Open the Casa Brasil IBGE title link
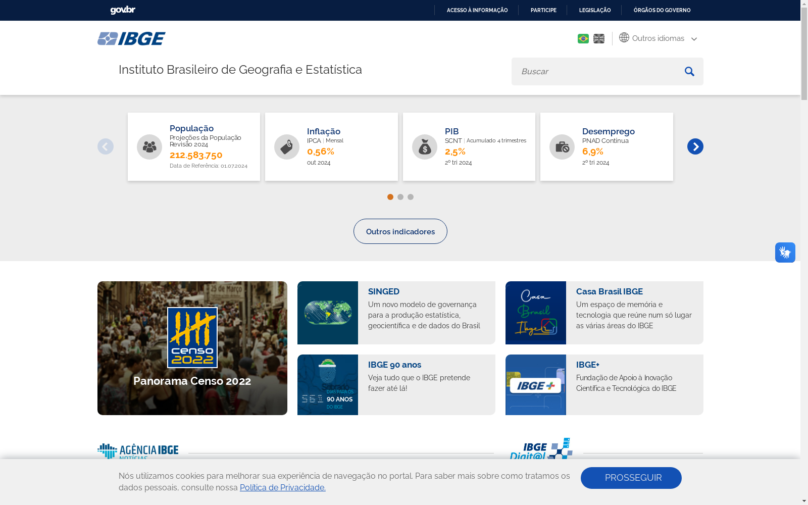The height and width of the screenshot is (505, 808). [x=610, y=291]
